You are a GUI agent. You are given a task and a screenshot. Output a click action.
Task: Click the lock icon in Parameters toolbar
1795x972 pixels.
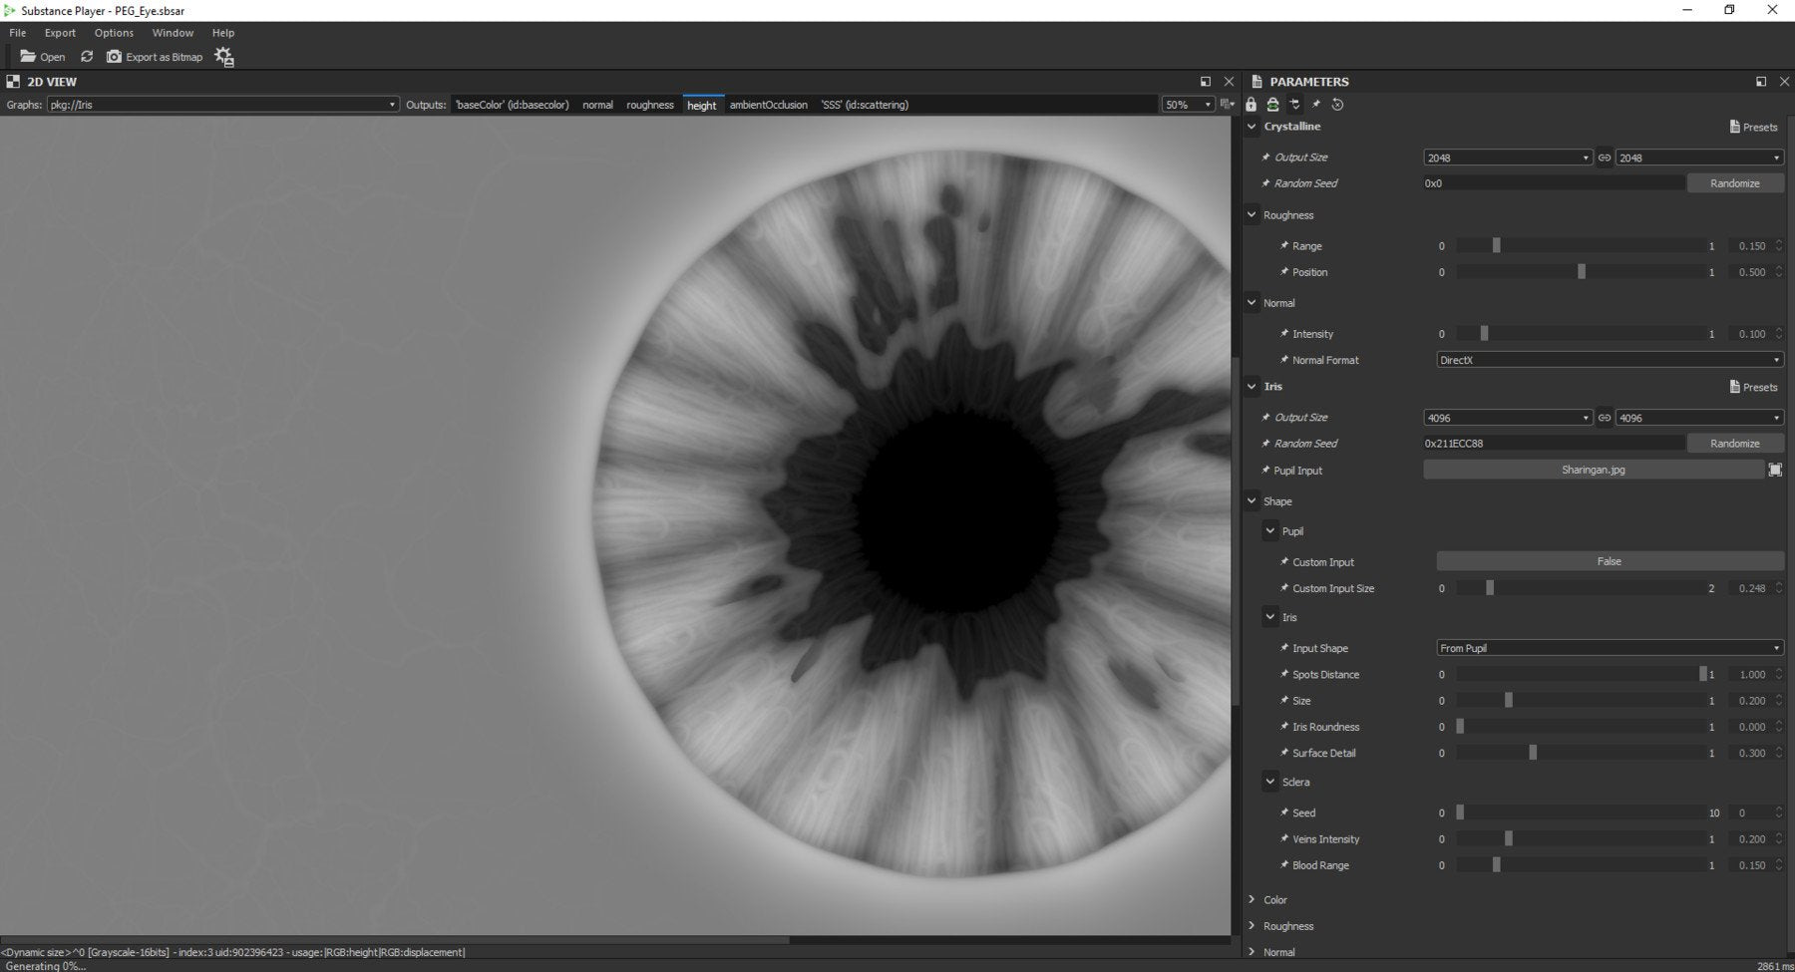click(1252, 105)
